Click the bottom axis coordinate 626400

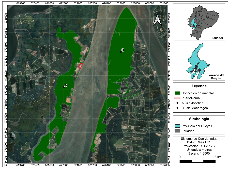pos(106,165)
